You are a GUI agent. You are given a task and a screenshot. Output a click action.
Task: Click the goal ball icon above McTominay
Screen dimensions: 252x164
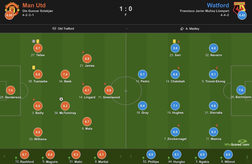tap(61, 99)
